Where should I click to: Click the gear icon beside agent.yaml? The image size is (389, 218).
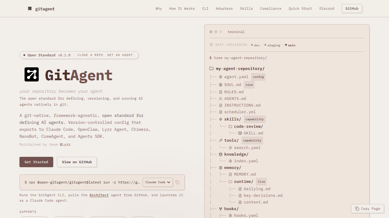click(x=220, y=77)
